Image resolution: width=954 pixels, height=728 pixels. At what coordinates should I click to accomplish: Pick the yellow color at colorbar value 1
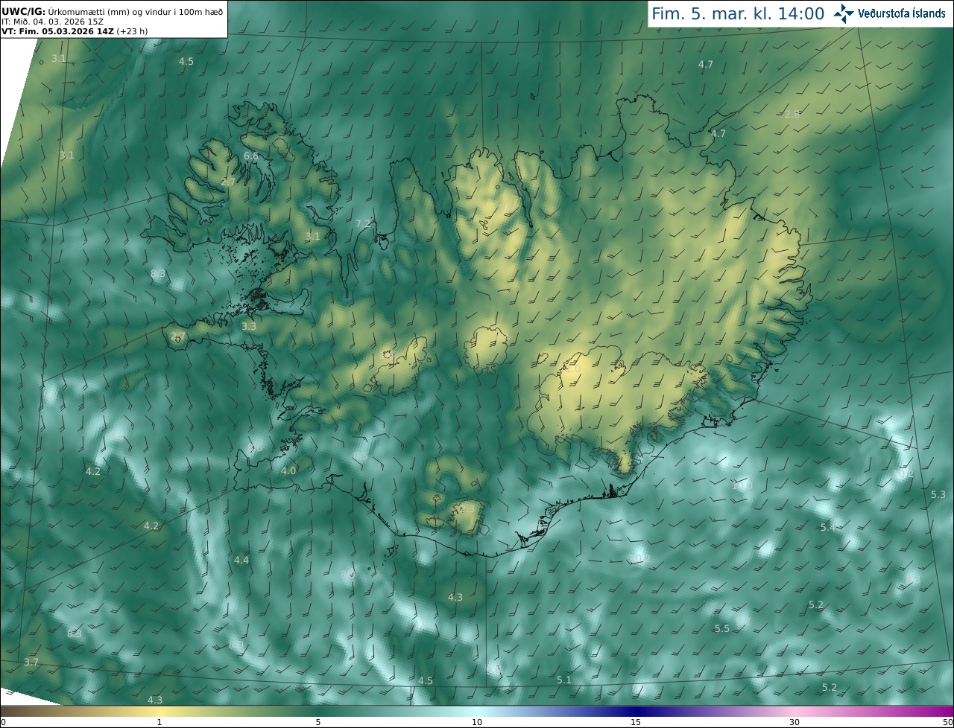159,711
